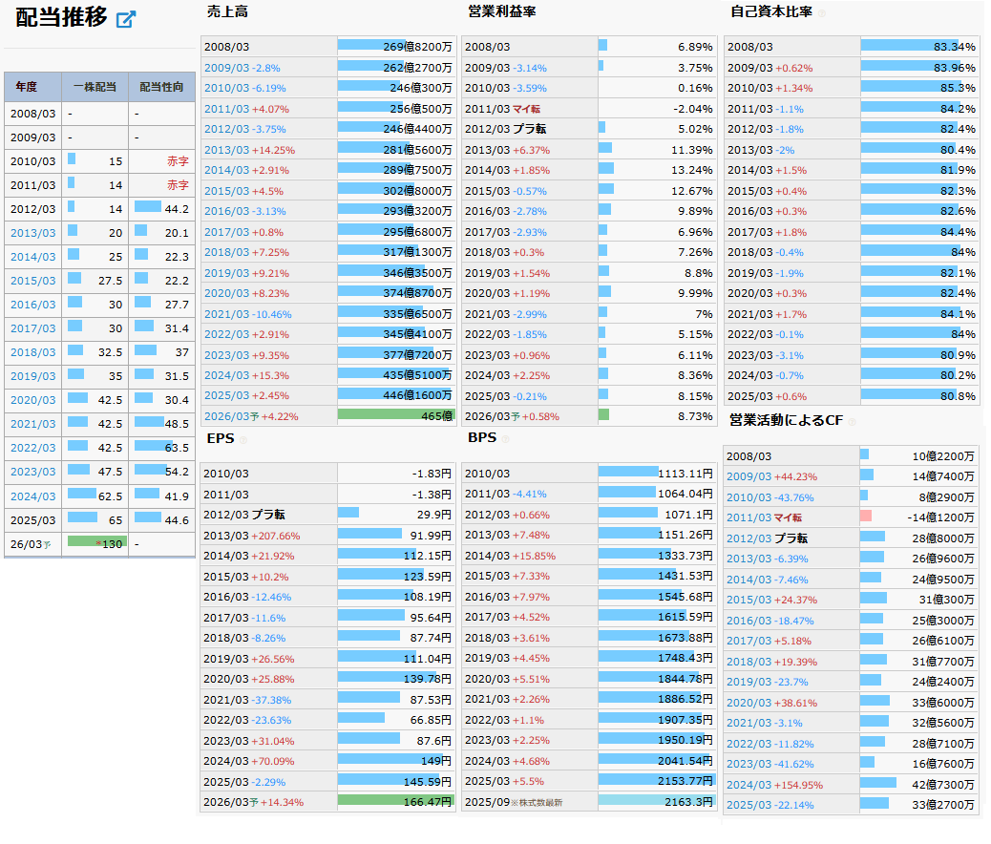Click the pink negative bar for 2011/03 cash flow
Image resolution: width=991 pixels, height=844 pixels.
(x=866, y=517)
